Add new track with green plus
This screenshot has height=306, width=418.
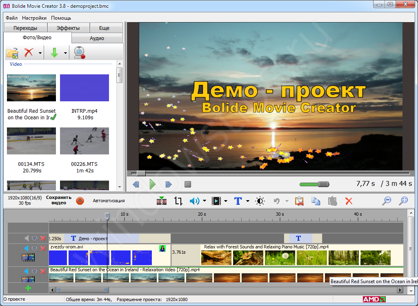[28, 288]
